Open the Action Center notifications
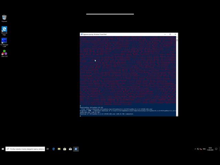220x165 pixels. pyautogui.click(x=216, y=149)
